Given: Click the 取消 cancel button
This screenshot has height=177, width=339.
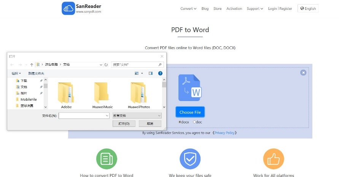Looking at the screenshot, I should [150, 124].
